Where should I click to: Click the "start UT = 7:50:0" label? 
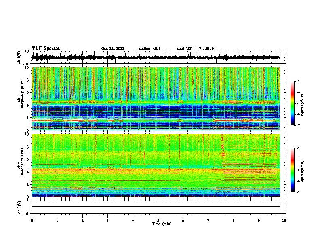point(195,48)
